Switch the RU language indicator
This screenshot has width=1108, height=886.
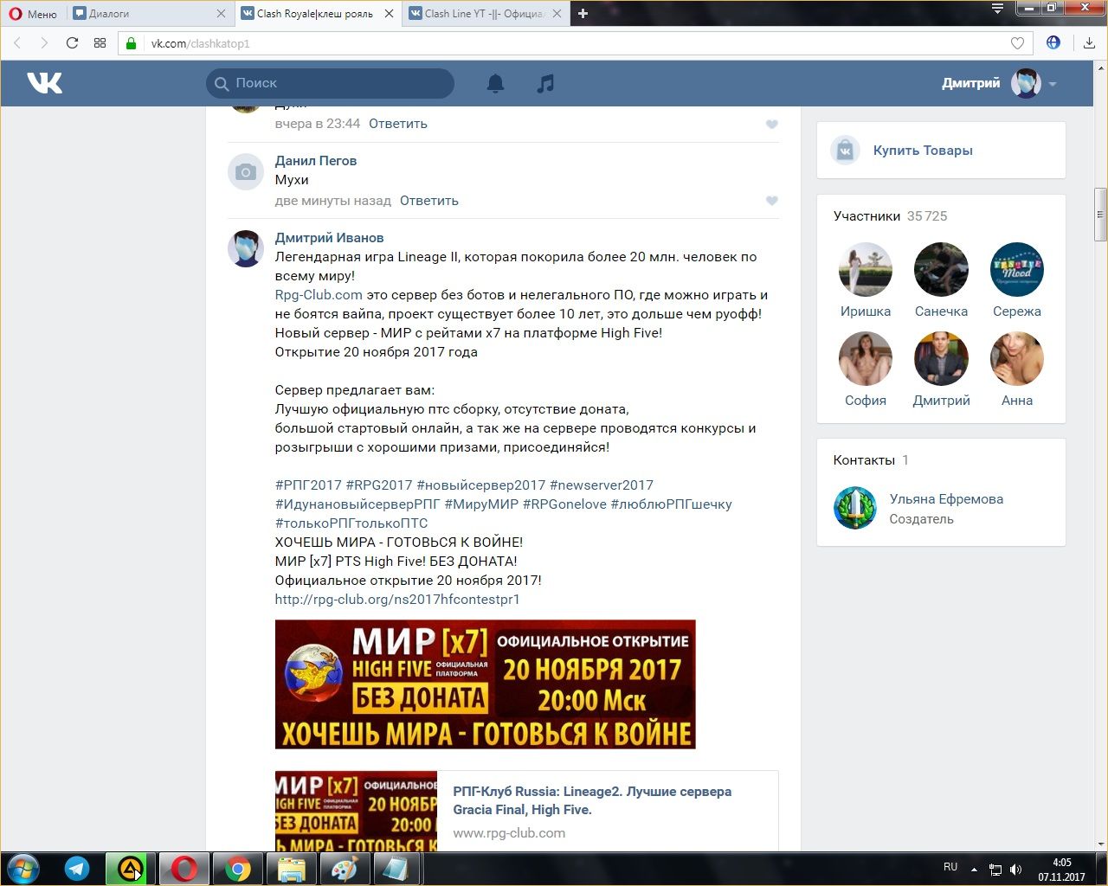pyautogui.click(x=950, y=867)
